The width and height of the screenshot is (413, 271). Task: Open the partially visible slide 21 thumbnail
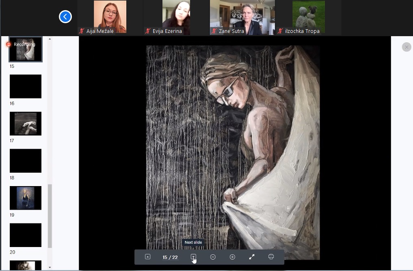pyautogui.click(x=26, y=265)
